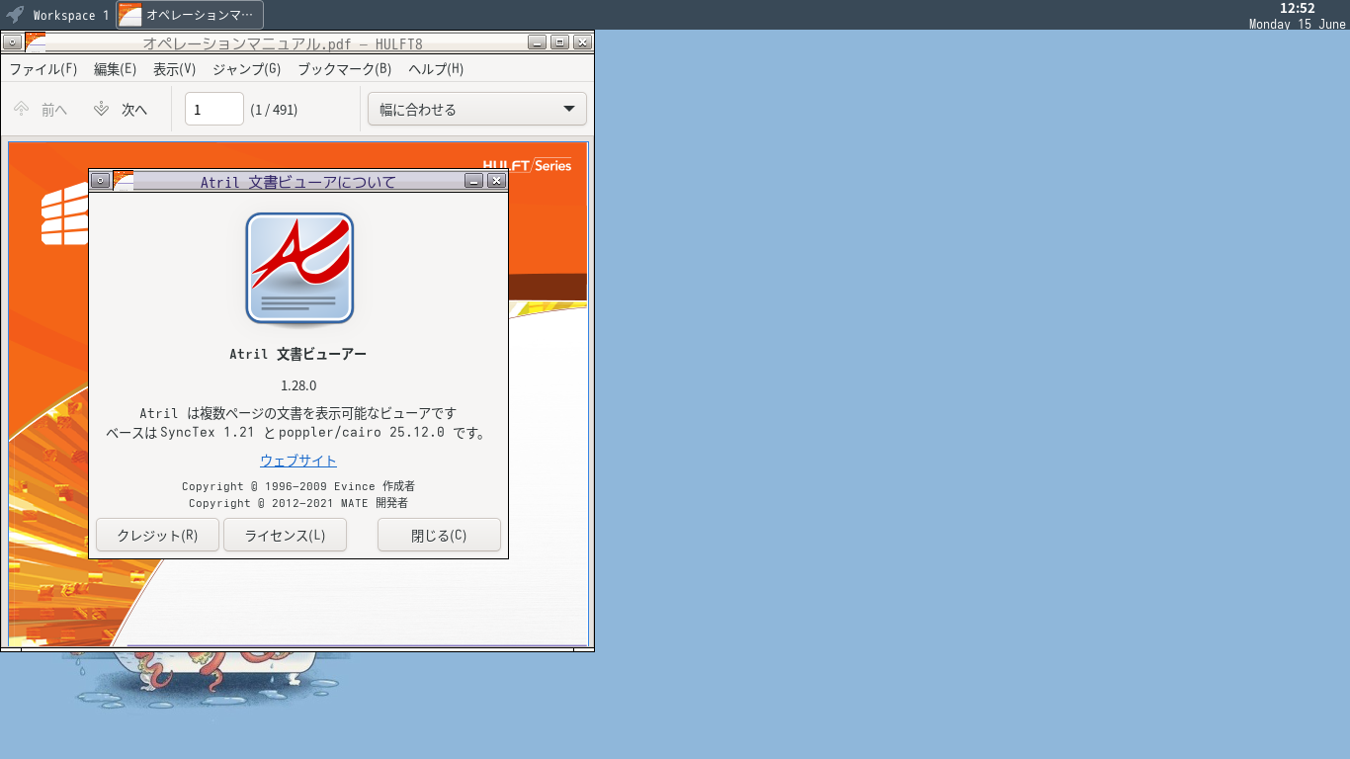1350x759 pixels.
Task: Open the ヘルプ(H) menu
Action: [436, 69]
